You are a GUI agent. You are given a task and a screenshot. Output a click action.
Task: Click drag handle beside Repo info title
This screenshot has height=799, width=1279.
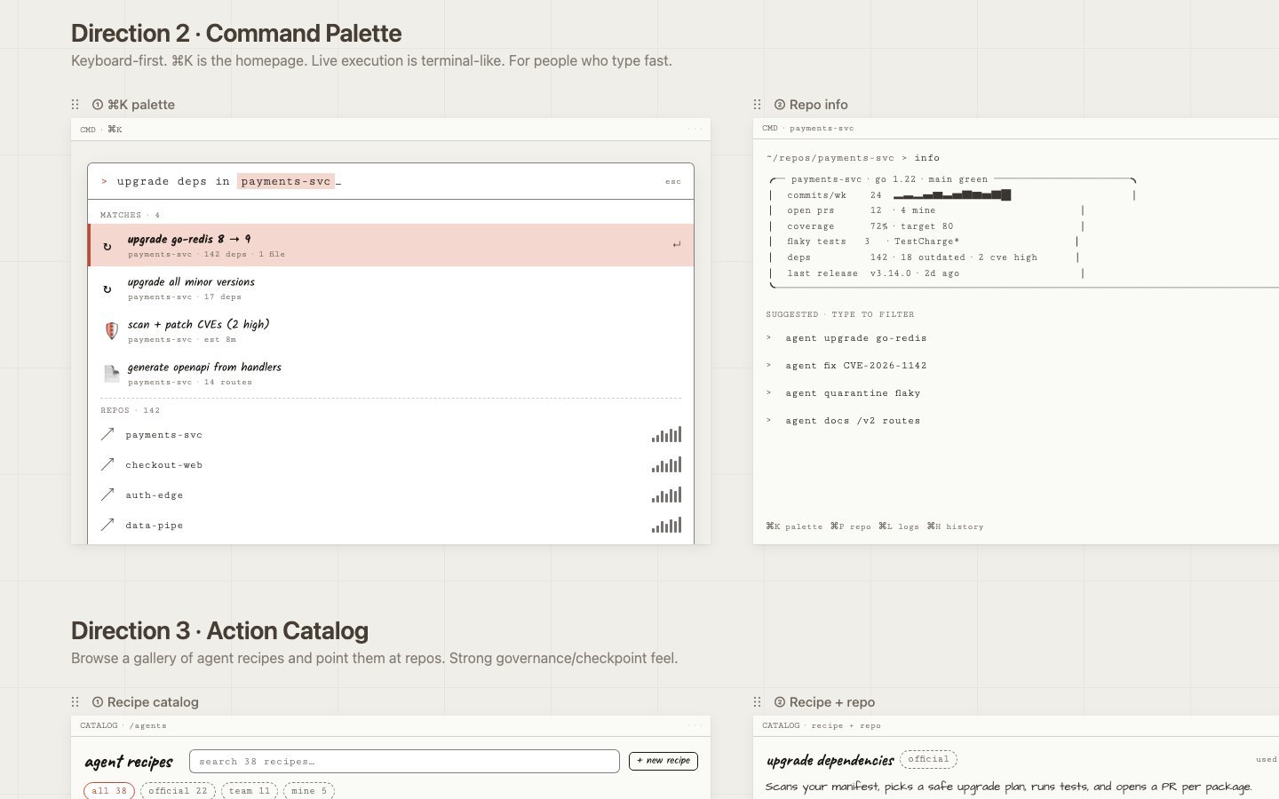[x=758, y=105]
